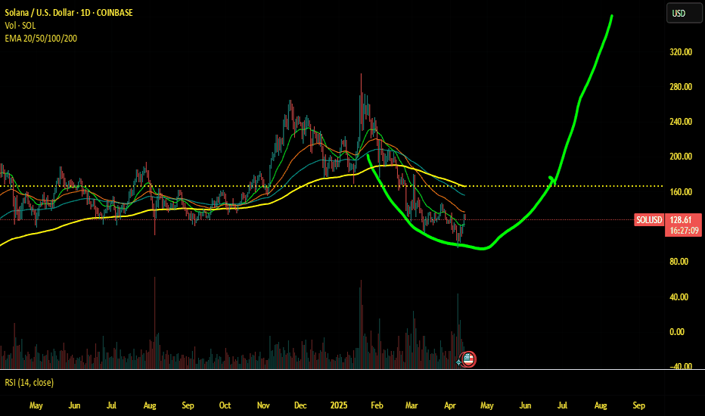
Task: Select the SOLUSD price label
Action: (649, 220)
